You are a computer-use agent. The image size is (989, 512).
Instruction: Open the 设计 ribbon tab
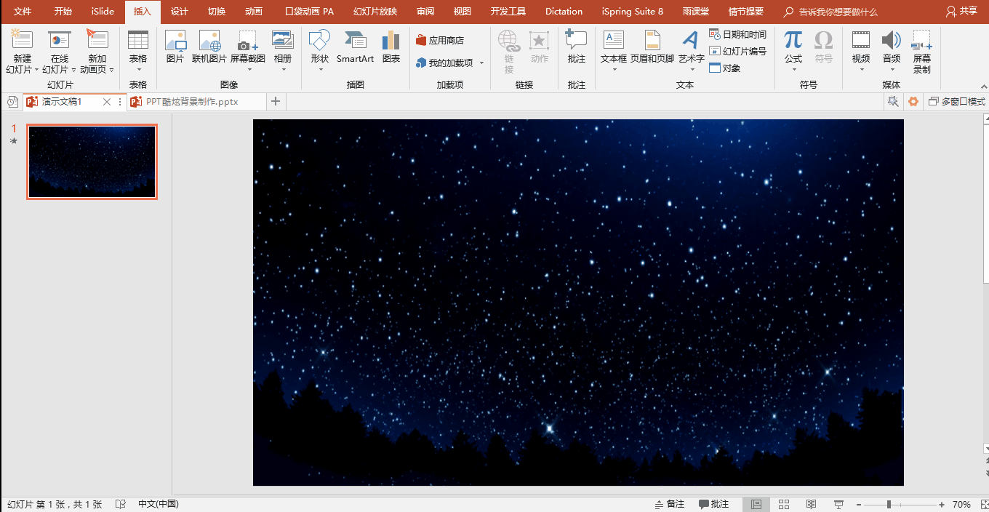(179, 12)
